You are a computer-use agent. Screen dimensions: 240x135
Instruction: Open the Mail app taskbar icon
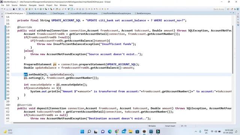(x=124, y=132)
